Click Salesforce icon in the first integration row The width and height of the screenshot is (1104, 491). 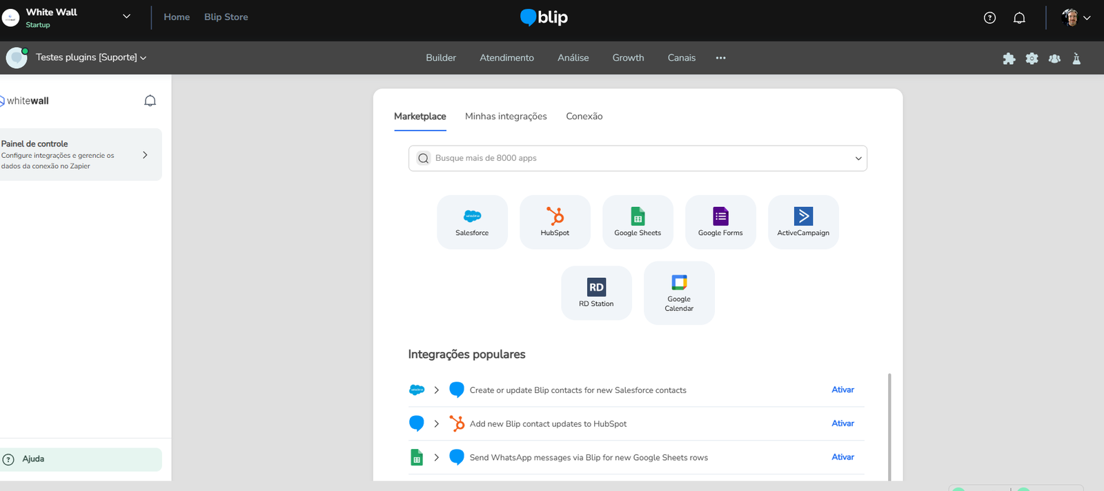[x=417, y=390]
